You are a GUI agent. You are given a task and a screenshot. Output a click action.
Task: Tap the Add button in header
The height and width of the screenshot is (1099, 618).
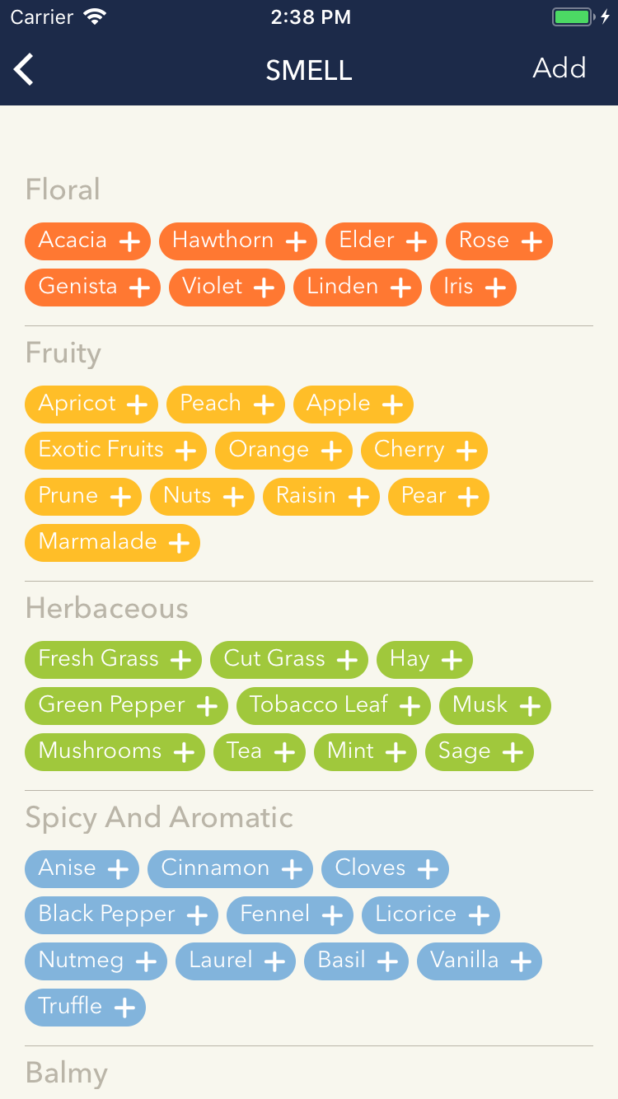(x=559, y=68)
